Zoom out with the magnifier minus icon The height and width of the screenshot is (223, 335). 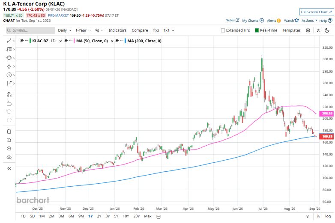point(9,149)
